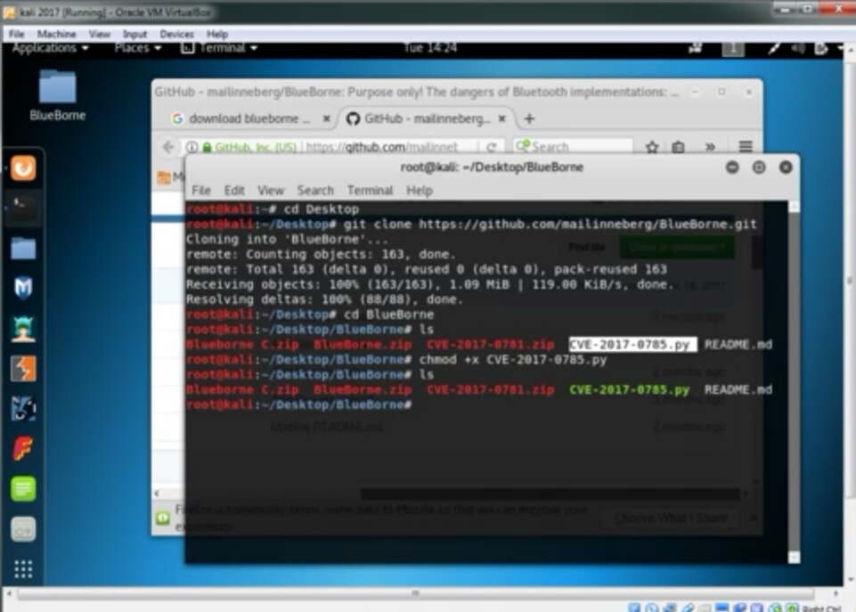Image resolution: width=856 pixels, height=612 pixels.
Task: Click the site info icon in address bar
Action: coord(192,147)
